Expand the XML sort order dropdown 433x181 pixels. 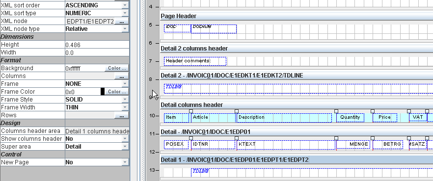[x=125, y=5]
